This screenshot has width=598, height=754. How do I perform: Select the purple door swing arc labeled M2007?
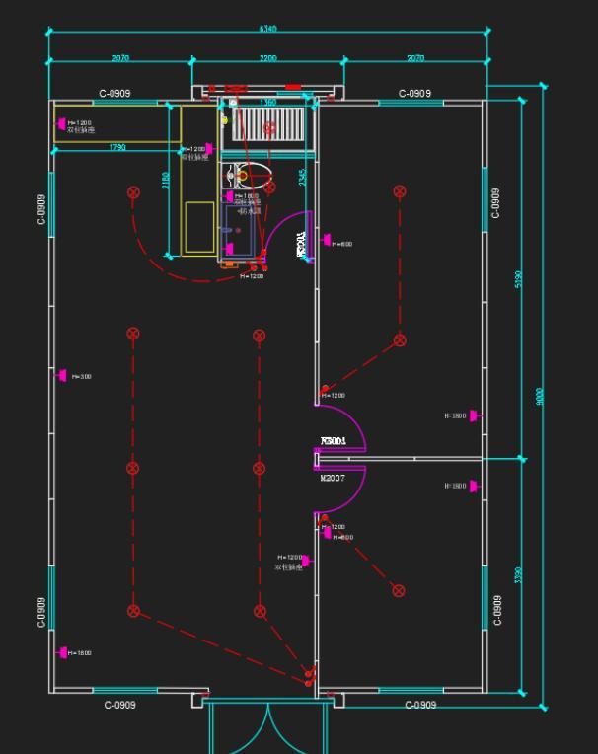tap(341, 490)
